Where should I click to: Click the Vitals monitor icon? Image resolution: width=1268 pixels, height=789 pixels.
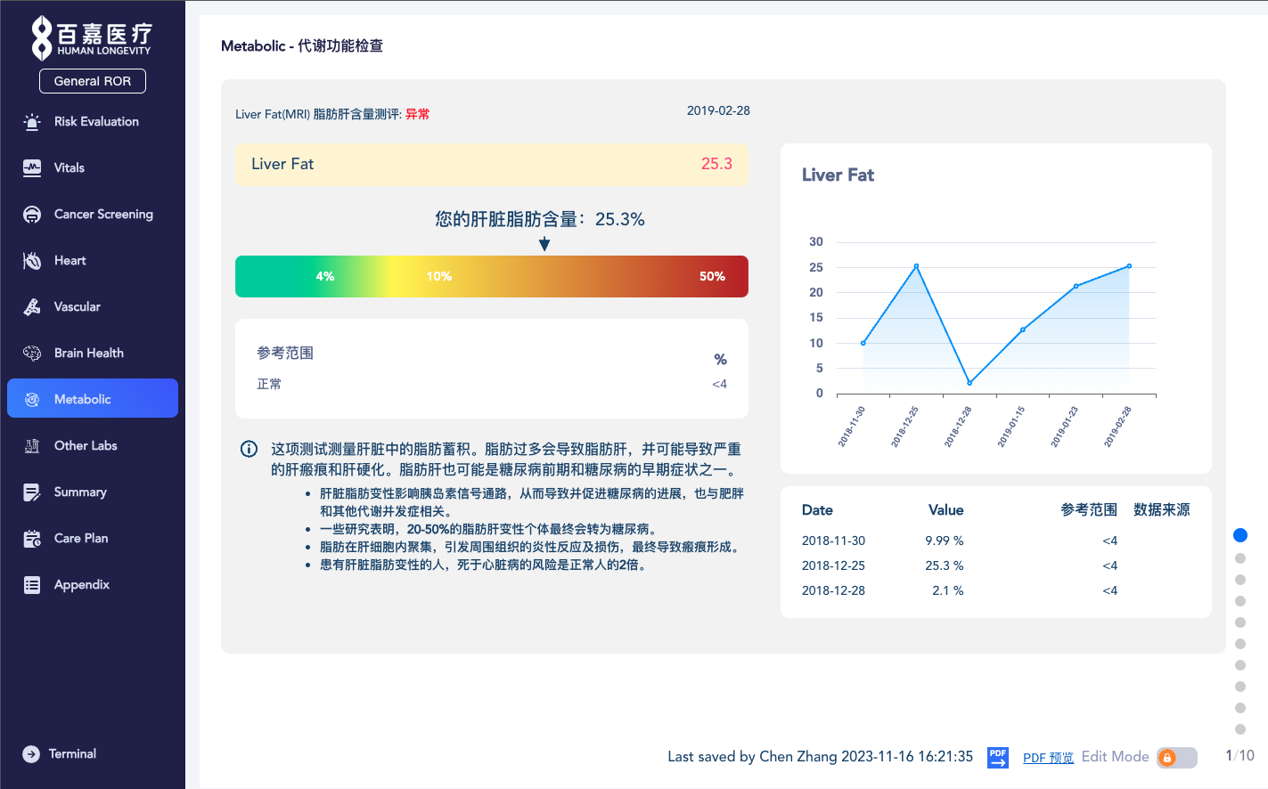[32, 168]
